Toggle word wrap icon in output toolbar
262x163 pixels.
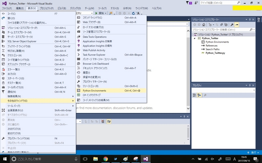pyautogui.click(x=109, y=121)
